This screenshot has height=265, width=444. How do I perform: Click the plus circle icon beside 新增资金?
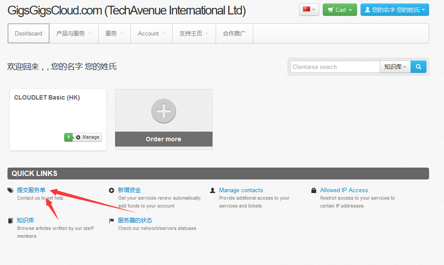click(112, 190)
